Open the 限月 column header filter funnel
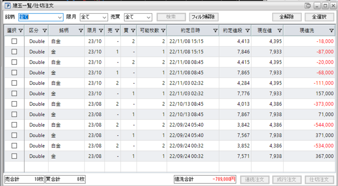 click(101, 31)
